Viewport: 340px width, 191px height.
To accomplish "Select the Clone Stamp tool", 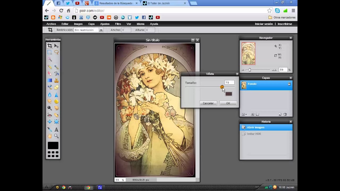I will point(56,80).
